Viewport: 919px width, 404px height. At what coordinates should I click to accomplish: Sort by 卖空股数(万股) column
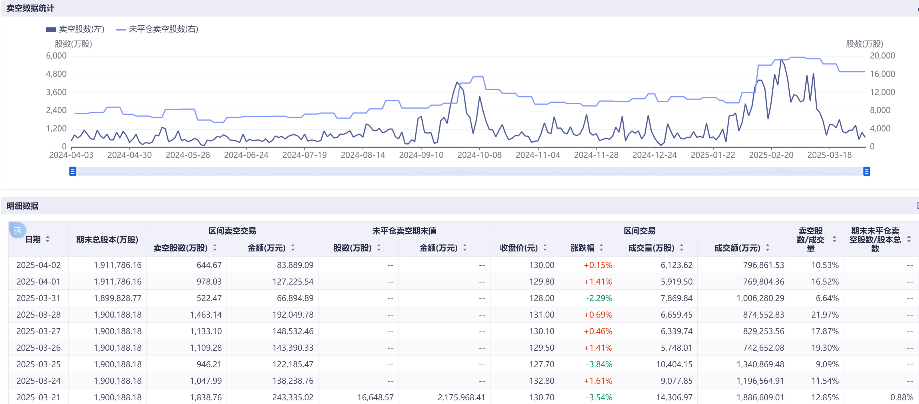click(x=215, y=248)
